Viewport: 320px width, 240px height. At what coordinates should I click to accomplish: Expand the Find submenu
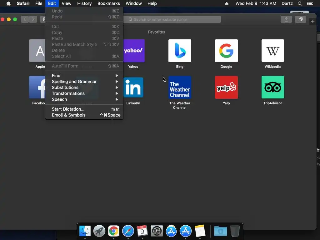coord(84,76)
